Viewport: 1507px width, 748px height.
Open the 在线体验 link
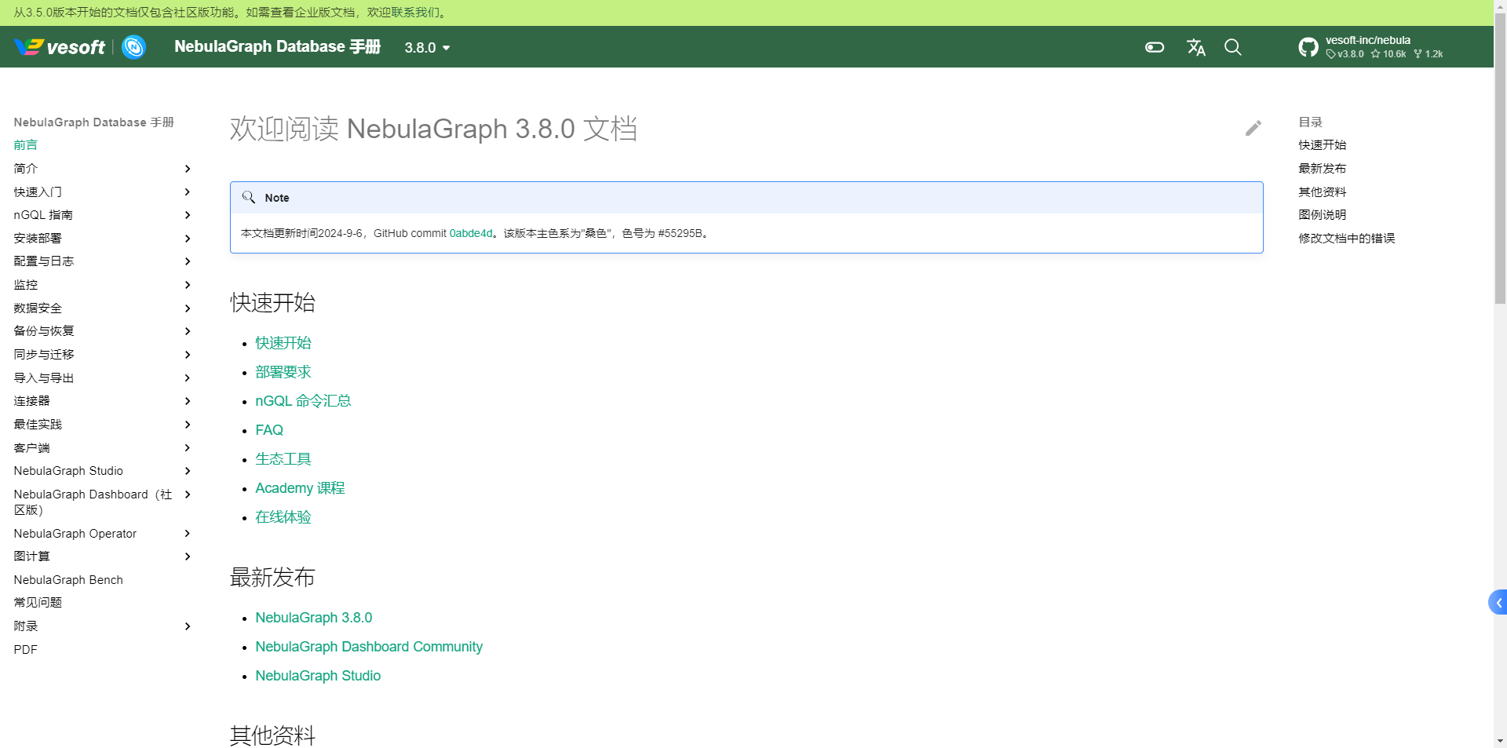(x=283, y=517)
